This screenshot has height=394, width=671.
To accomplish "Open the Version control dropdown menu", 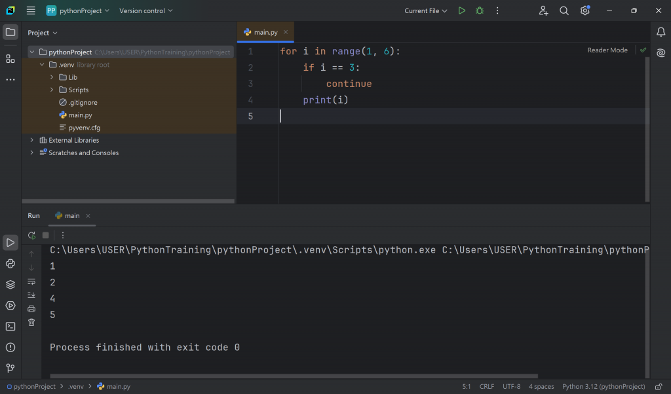I will (x=146, y=10).
